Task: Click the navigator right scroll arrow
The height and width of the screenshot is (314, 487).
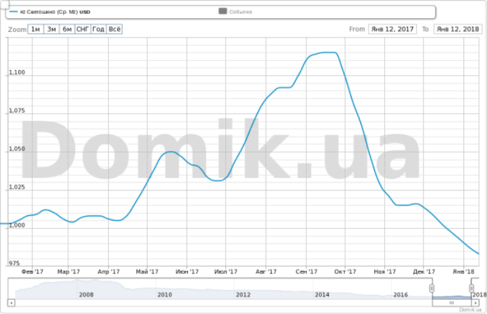Action: tap(475, 302)
